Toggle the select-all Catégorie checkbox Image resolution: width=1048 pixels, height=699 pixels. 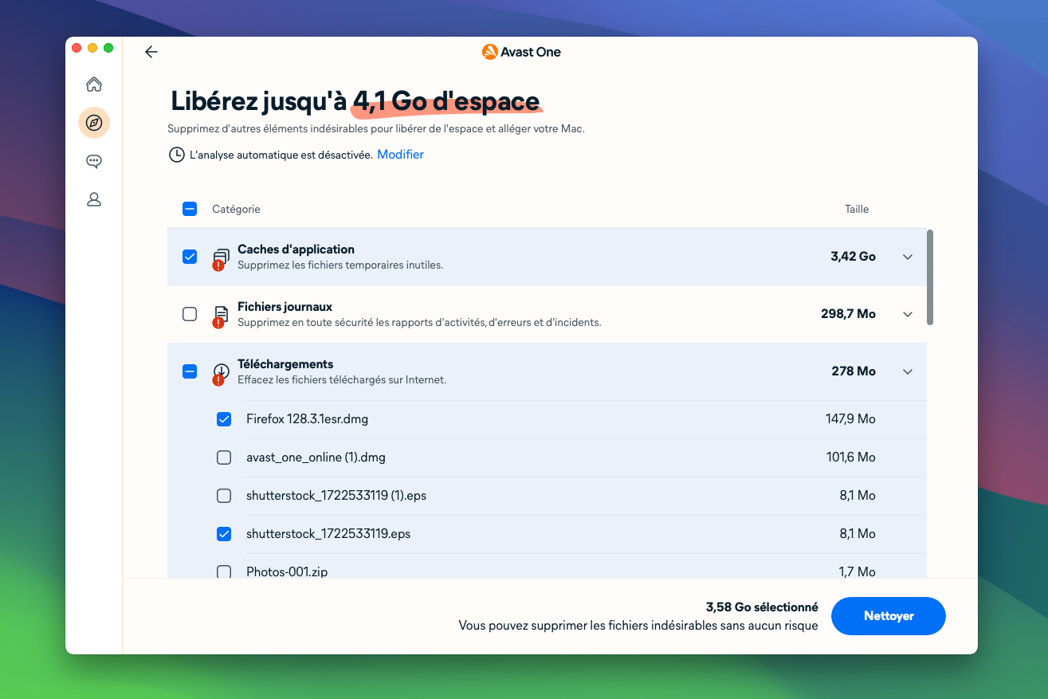pos(190,209)
